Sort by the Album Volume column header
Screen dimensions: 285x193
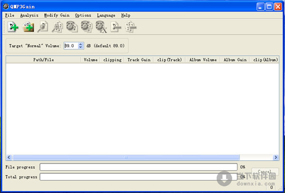(203, 60)
